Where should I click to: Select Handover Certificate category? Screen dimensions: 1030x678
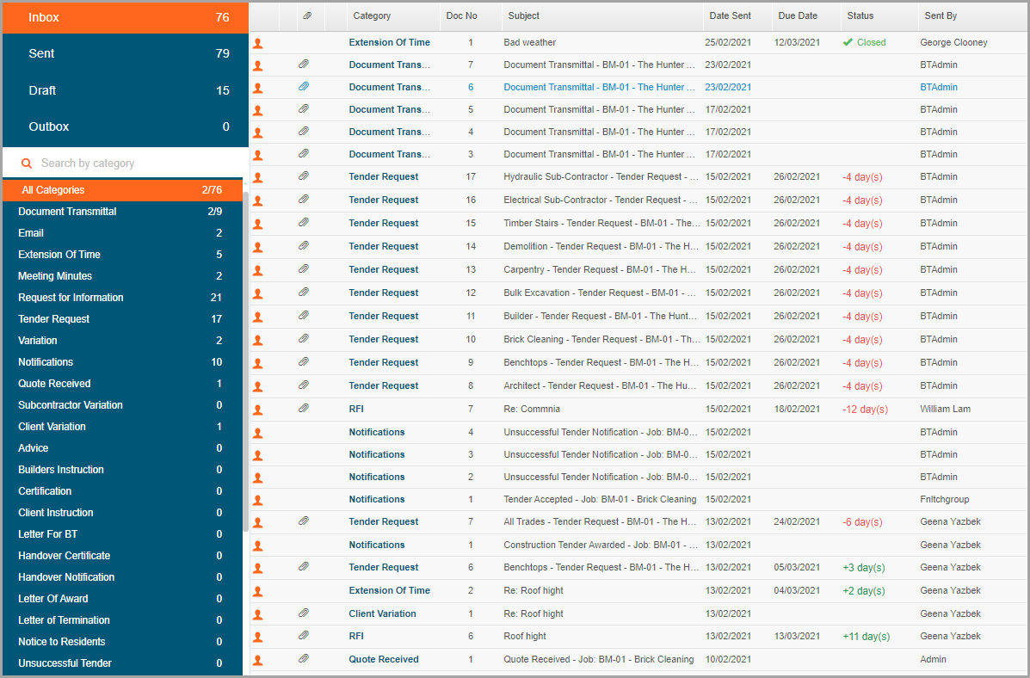coord(122,556)
